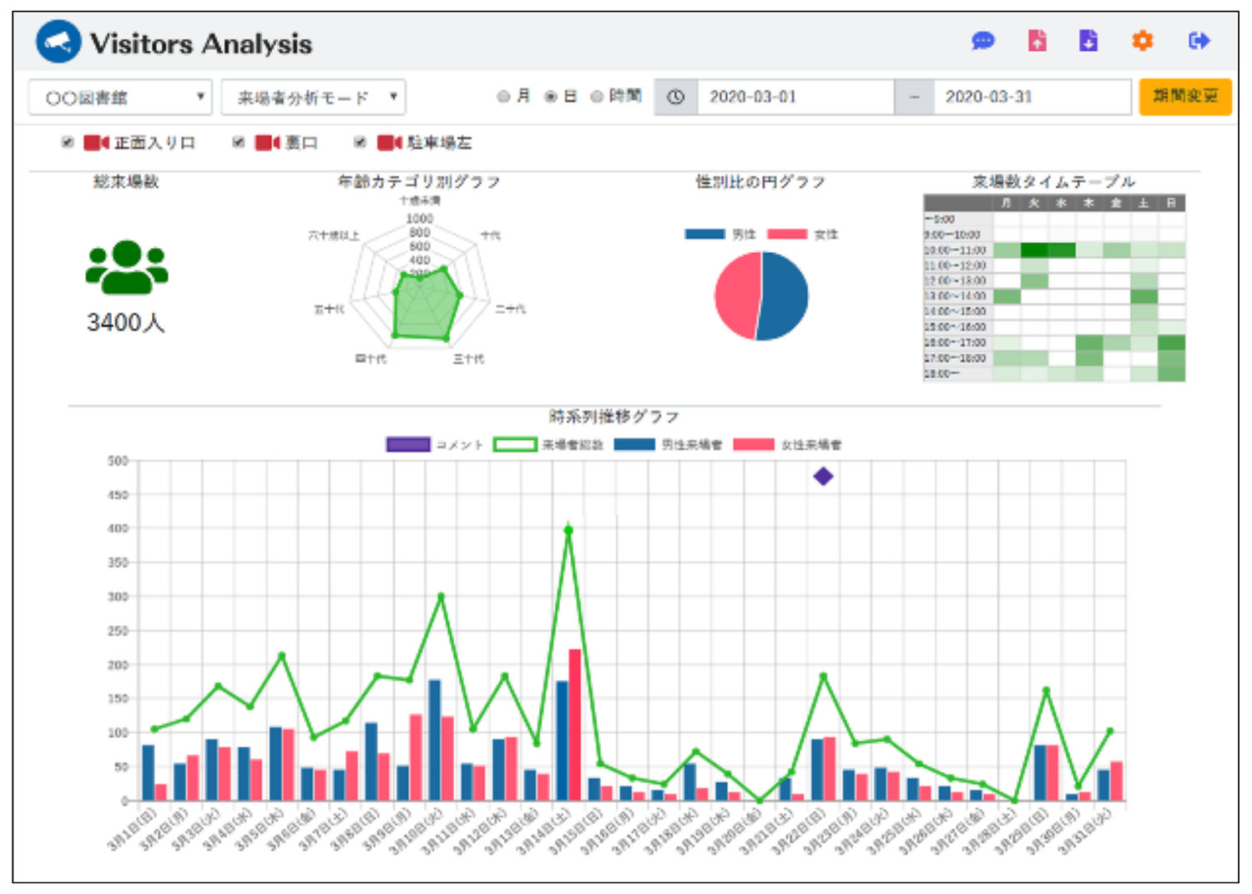The image size is (1252, 894).
Task: Click the 10:00~11:00 timetable row label
Action: coord(956,250)
